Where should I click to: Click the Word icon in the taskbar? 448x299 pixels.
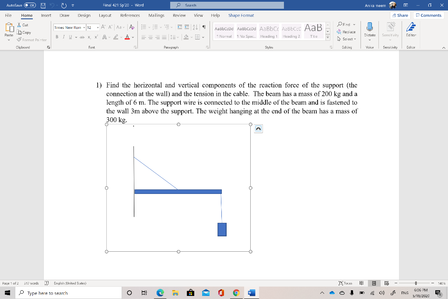[250, 293]
